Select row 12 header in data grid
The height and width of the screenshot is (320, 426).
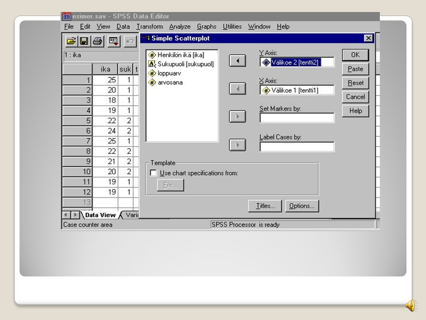point(77,192)
